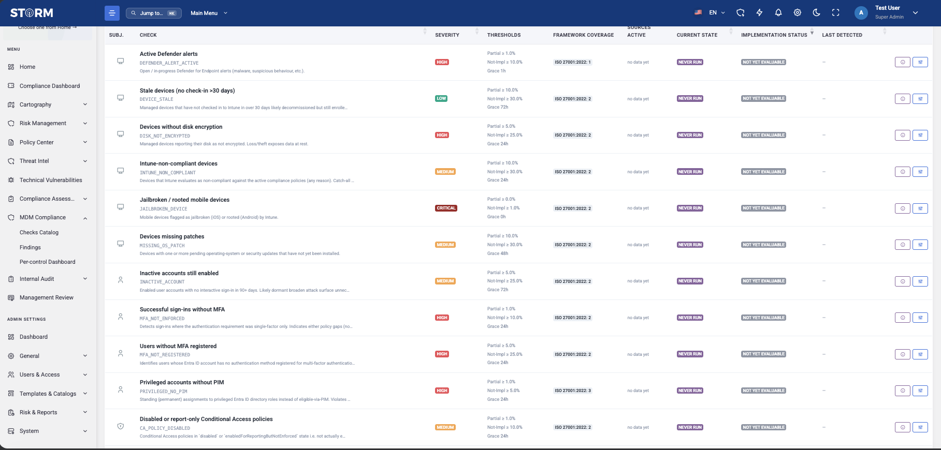Expand the Internal Audit section
The width and height of the screenshot is (941, 450).
(x=48, y=279)
